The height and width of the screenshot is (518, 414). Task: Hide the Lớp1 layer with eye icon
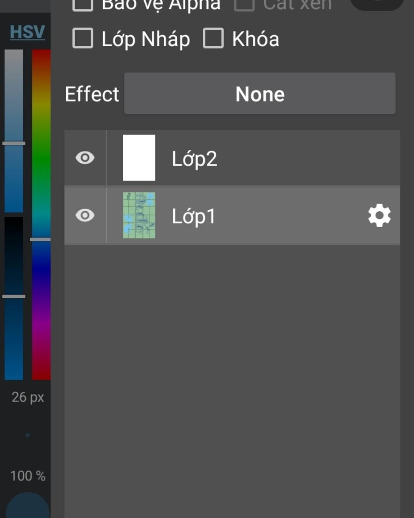pos(85,215)
